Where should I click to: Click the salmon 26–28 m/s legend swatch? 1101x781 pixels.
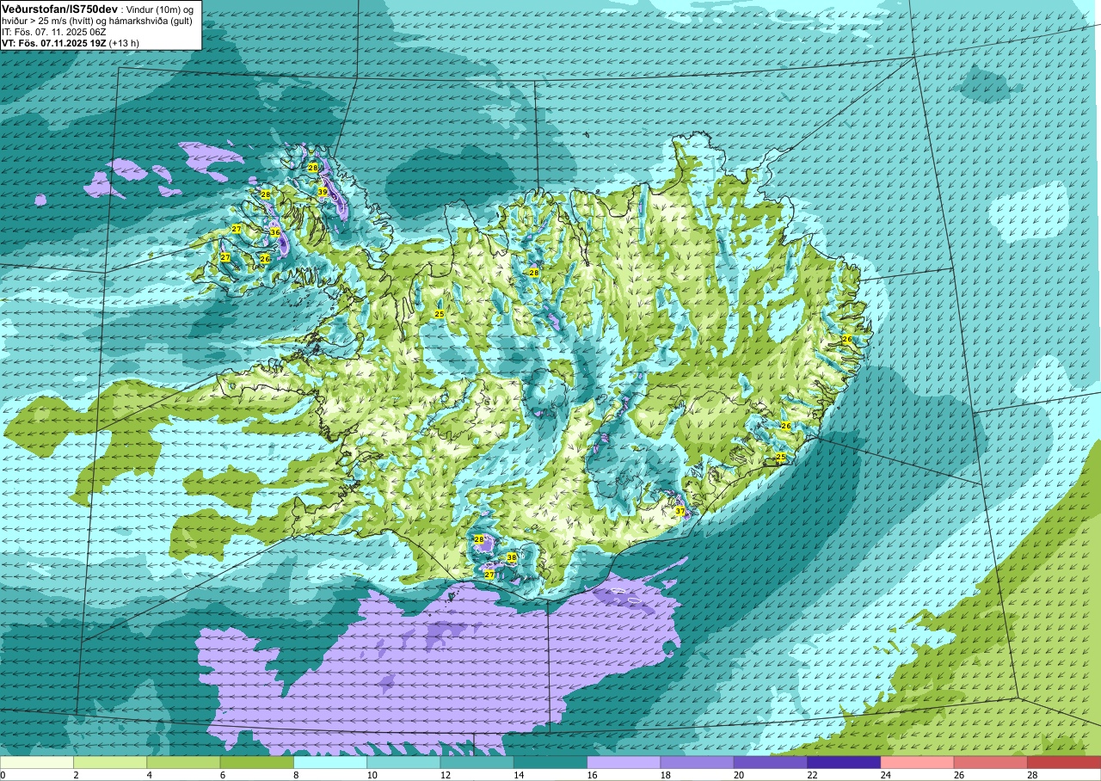[x=991, y=762]
